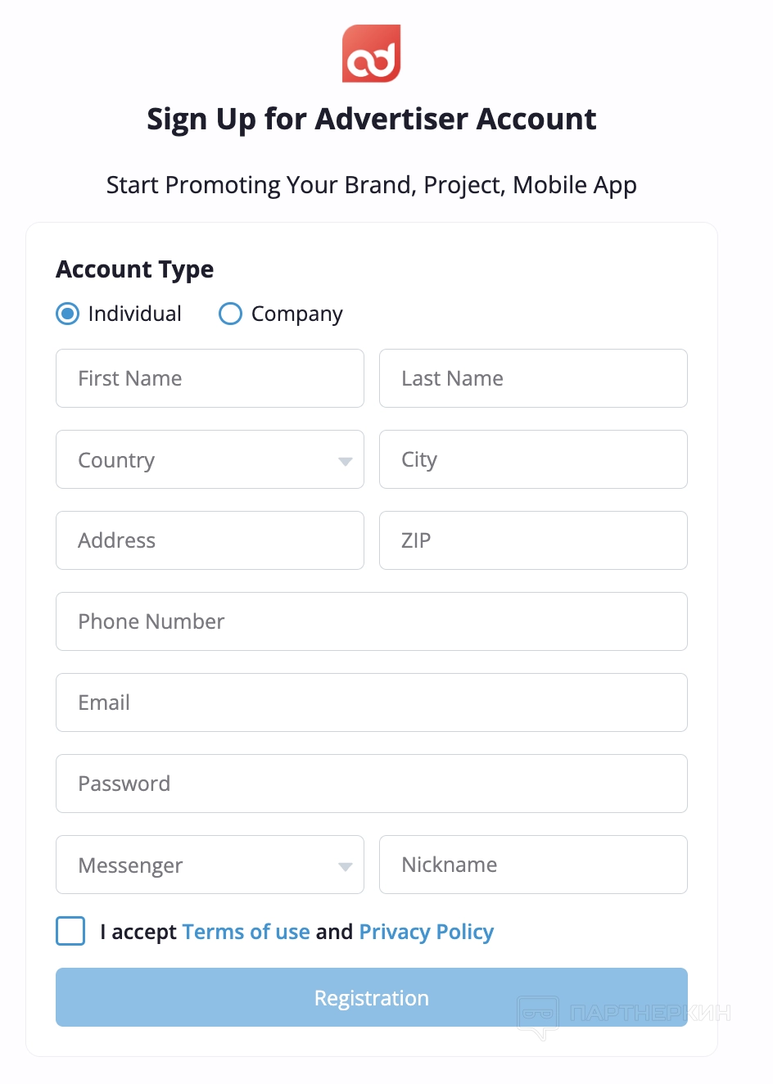The width and height of the screenshot is (773, 1084).
Task: Tick the accept terms checkbox
Action: 70,931
